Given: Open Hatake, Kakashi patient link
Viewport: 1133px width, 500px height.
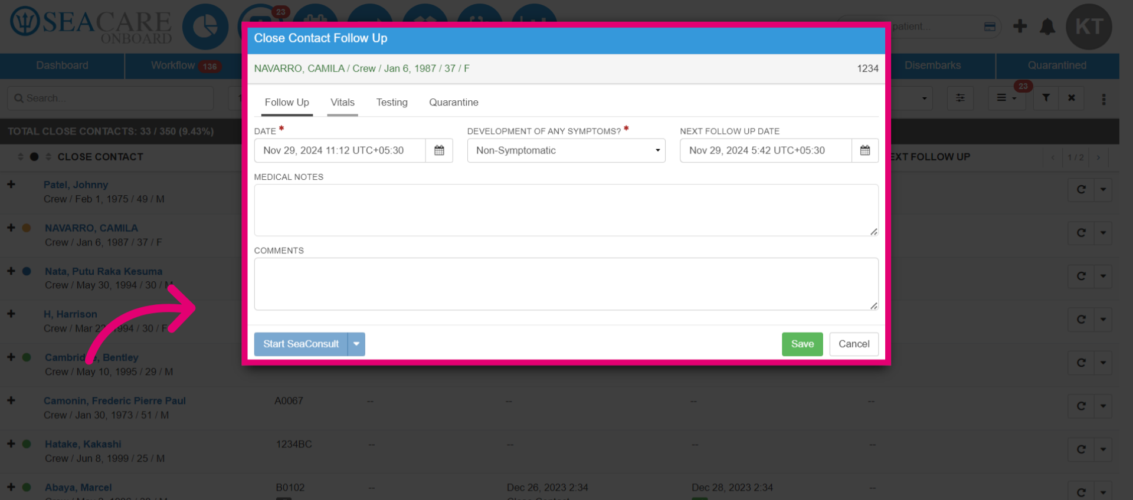Looking at the screenshot, I should (x=83, y=444).
